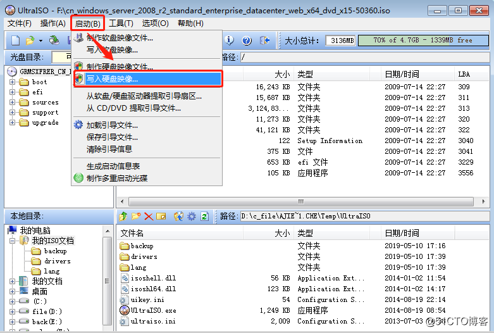Viewport: 494px width, 333px height.
Task: Open the 操作(A) menu
Action: point(53,23)
